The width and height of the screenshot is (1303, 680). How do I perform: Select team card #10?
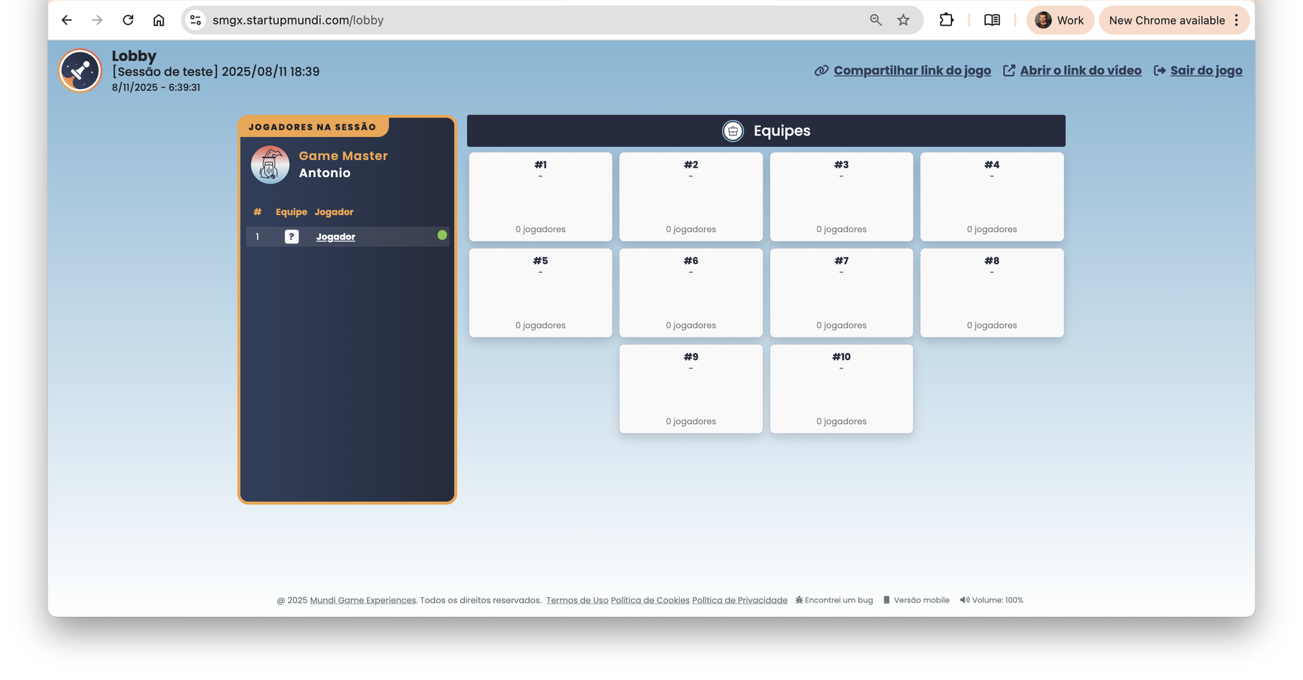[842, 389]
